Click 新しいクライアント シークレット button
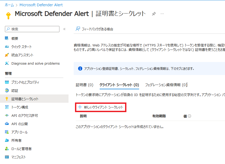 point(101,107)
